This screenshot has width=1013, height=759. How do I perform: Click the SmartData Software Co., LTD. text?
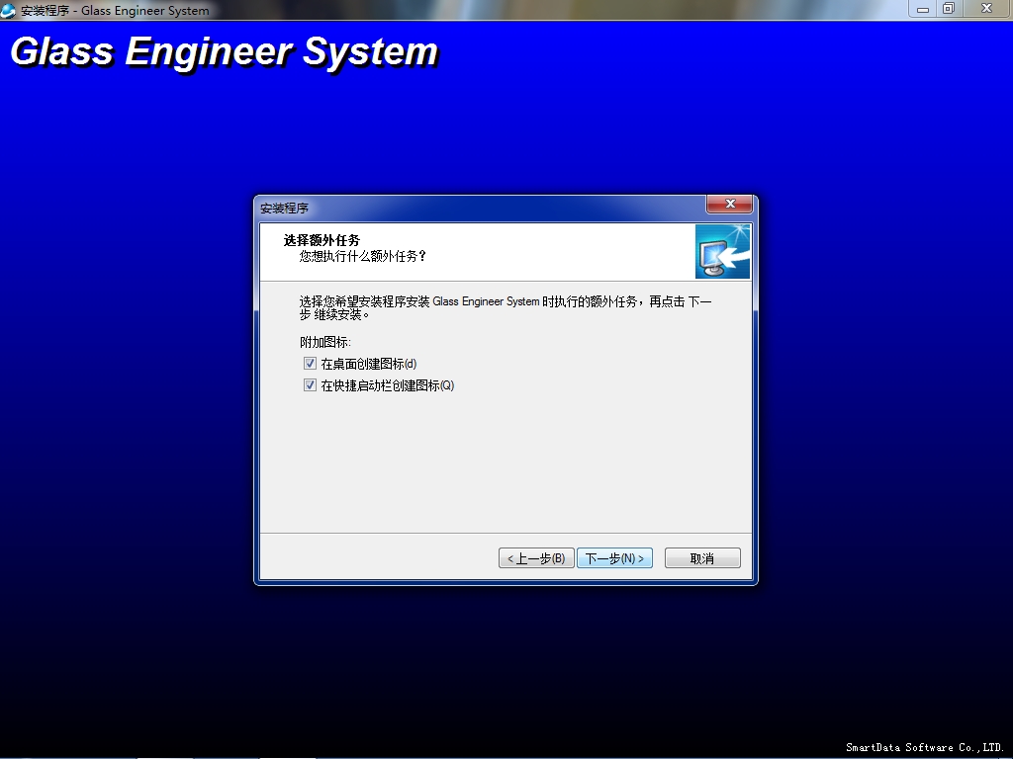[925, 747]
